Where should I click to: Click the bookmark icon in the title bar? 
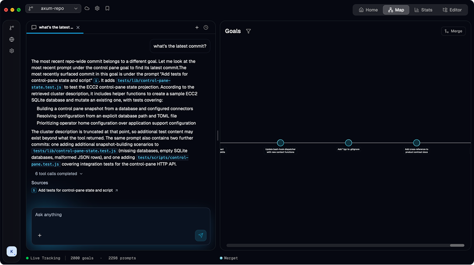107,9
